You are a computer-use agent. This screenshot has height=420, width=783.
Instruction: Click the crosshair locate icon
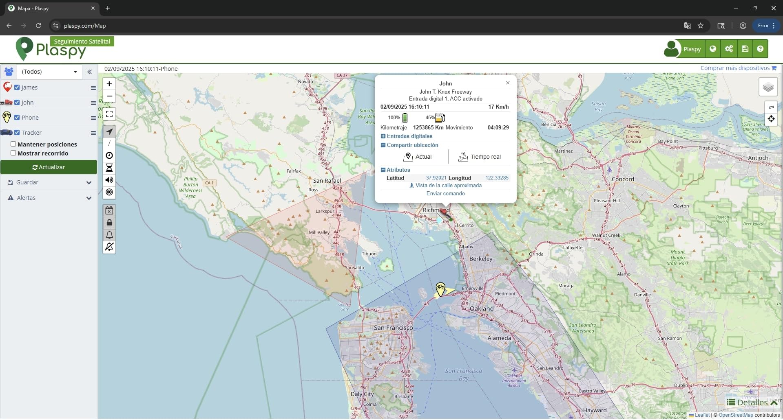click(771, 119)
